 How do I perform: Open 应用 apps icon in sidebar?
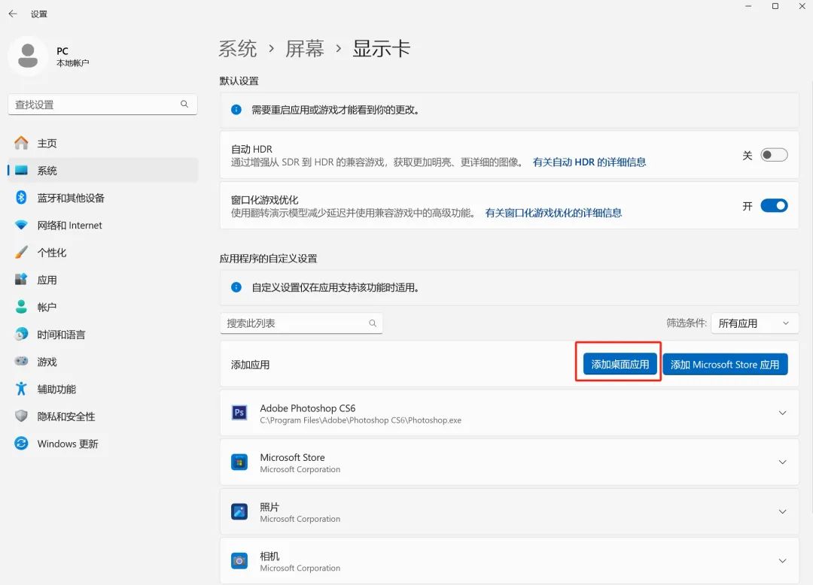click(21, 280)
